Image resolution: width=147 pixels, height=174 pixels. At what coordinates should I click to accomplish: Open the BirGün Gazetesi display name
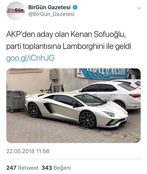point(49,8)
